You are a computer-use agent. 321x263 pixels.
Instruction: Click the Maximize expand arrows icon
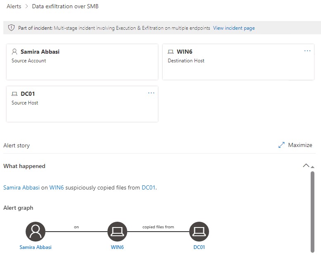[x=281, y=145]
